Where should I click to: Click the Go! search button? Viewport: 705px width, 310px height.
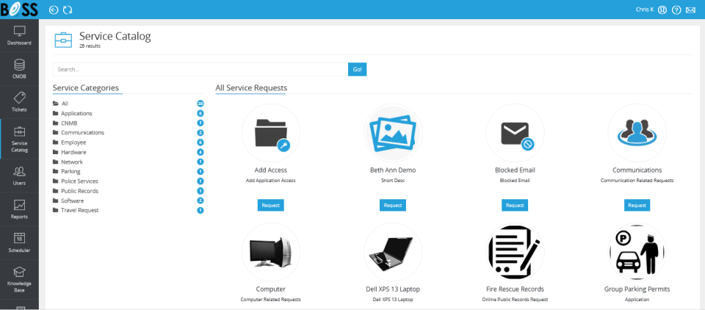pyautogui.click(x=358, y=69)
